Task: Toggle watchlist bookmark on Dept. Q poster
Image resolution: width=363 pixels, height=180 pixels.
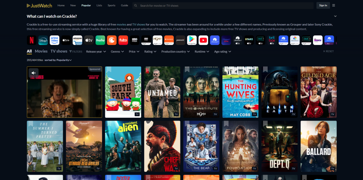Action: pos(265,124)
